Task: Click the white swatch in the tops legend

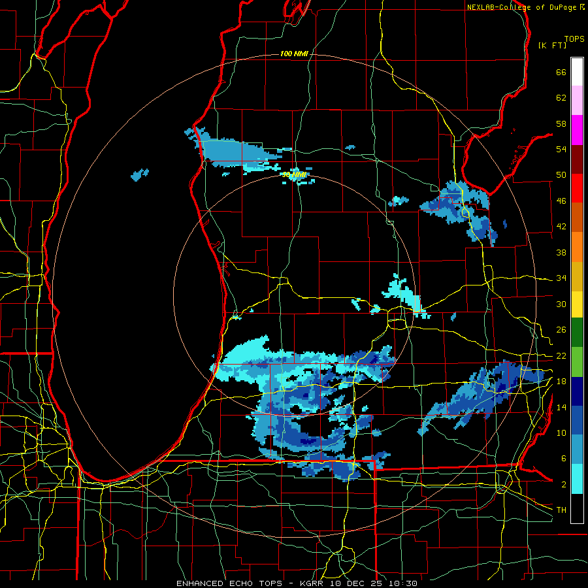Action: point(577,72)
